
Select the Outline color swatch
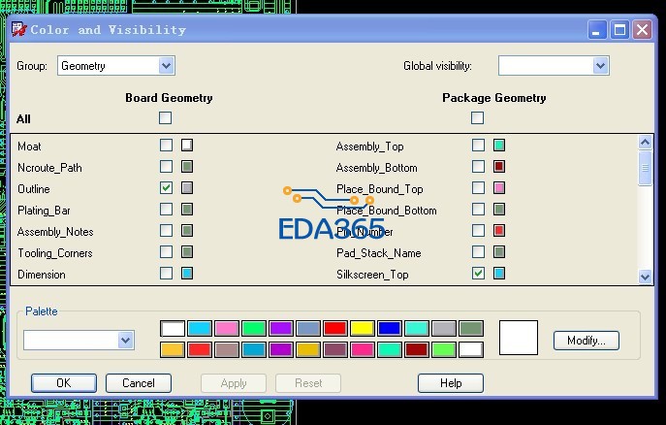(187, 188)
